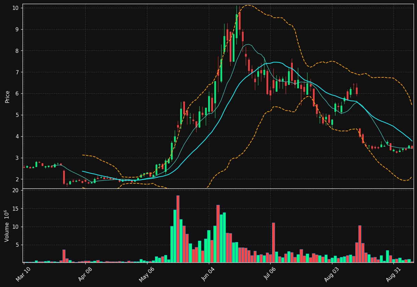The image size is (417, 287).
Task: Click the "Price" axis title
Action: coord(8,96)
